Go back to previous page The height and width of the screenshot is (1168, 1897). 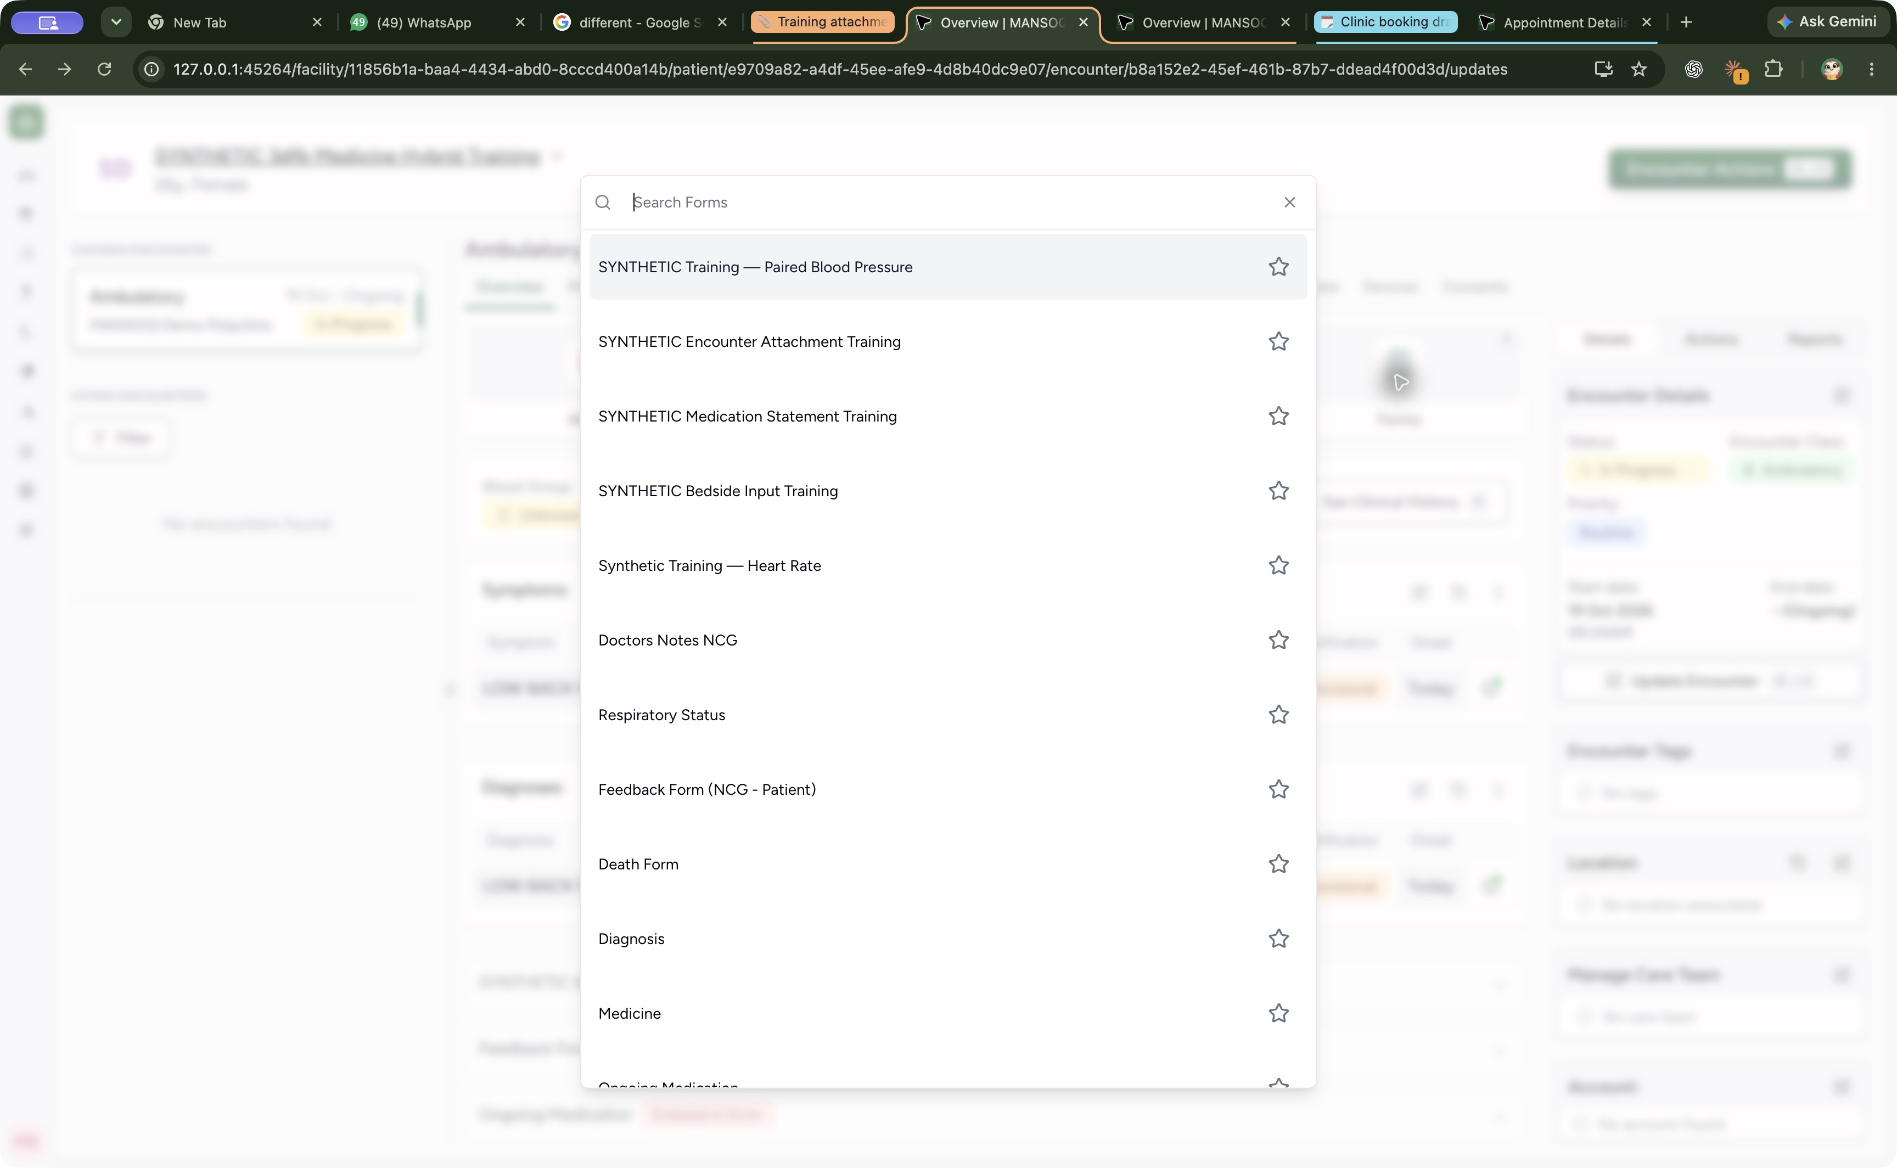[x=25, y=69]
